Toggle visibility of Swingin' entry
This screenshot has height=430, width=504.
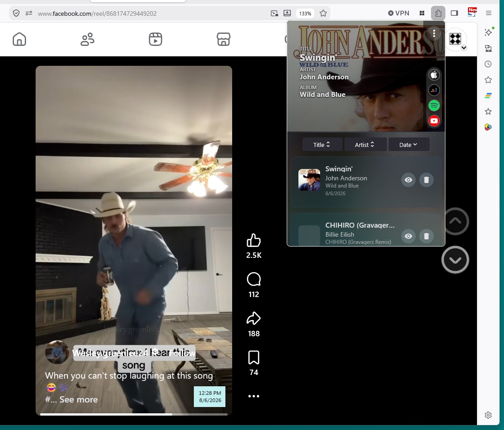click(408, 180)
